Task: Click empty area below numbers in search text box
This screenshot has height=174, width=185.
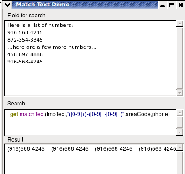Action: point(90,79)
